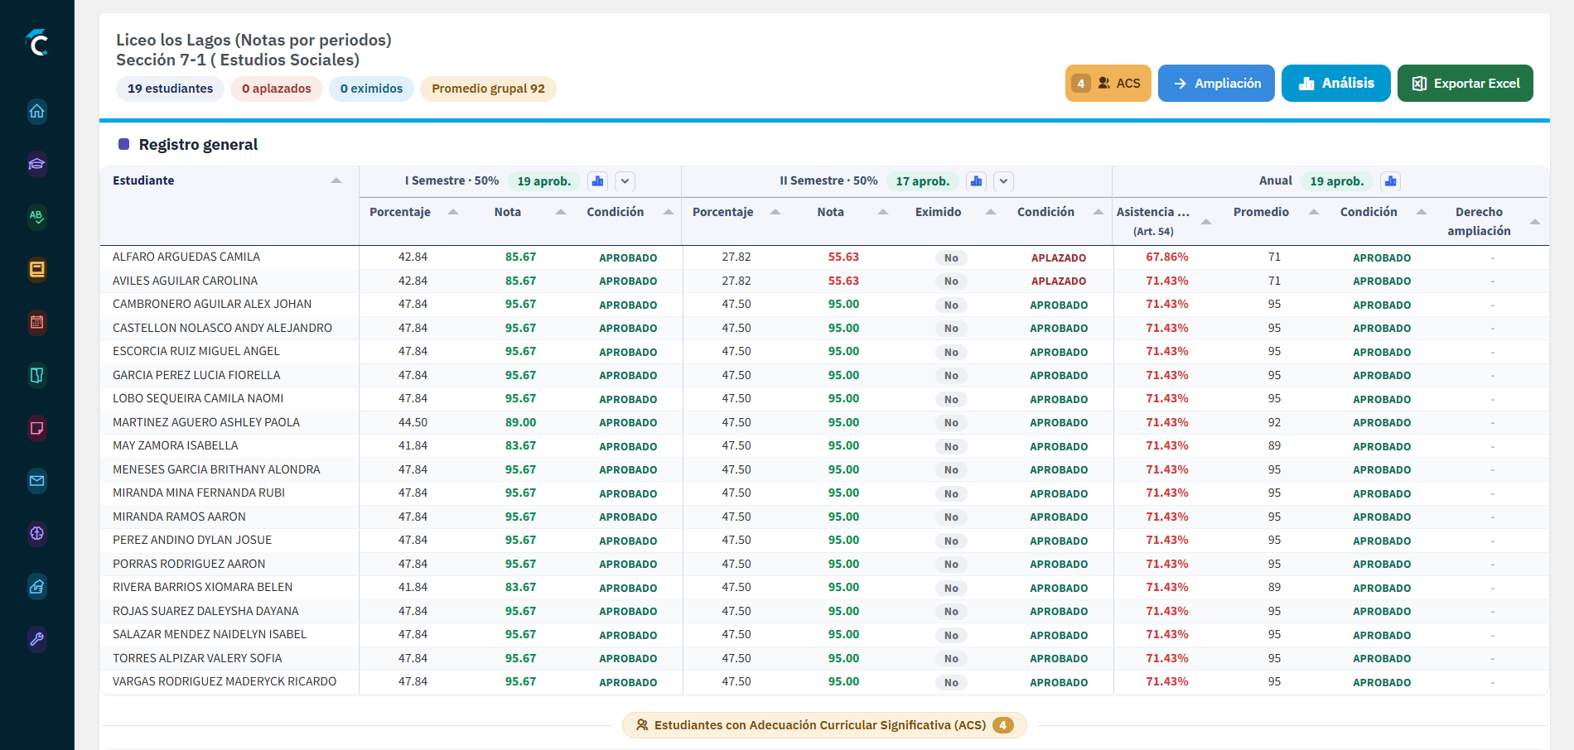Click the 19 estudiantes badge

click(170, 89)
